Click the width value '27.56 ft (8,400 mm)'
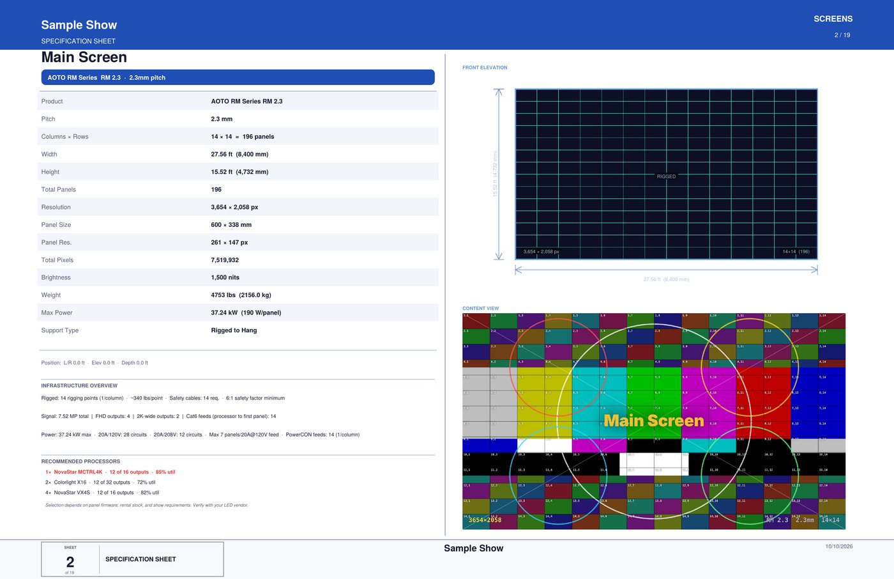The height and width of the screenshot is (579, 894). tap(239, 154)
